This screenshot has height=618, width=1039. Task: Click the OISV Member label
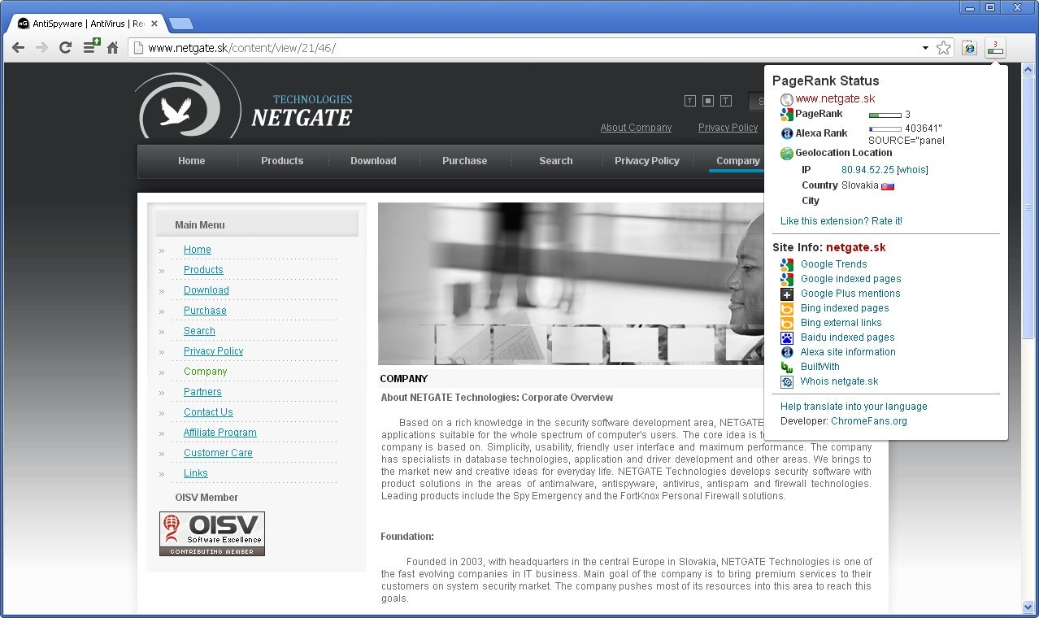pos(206,498)
